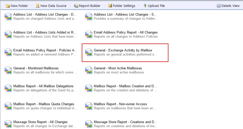Open Email Address Policy Report - Policies A... report
This screenshot has width=243, height=129.
(x=45, y=50)
